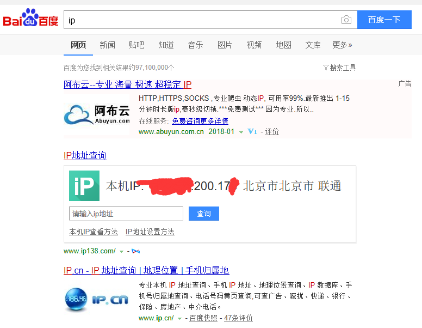Click the www.ip.cn/ URL text
422x328 pixels.
tap(157, 318)
